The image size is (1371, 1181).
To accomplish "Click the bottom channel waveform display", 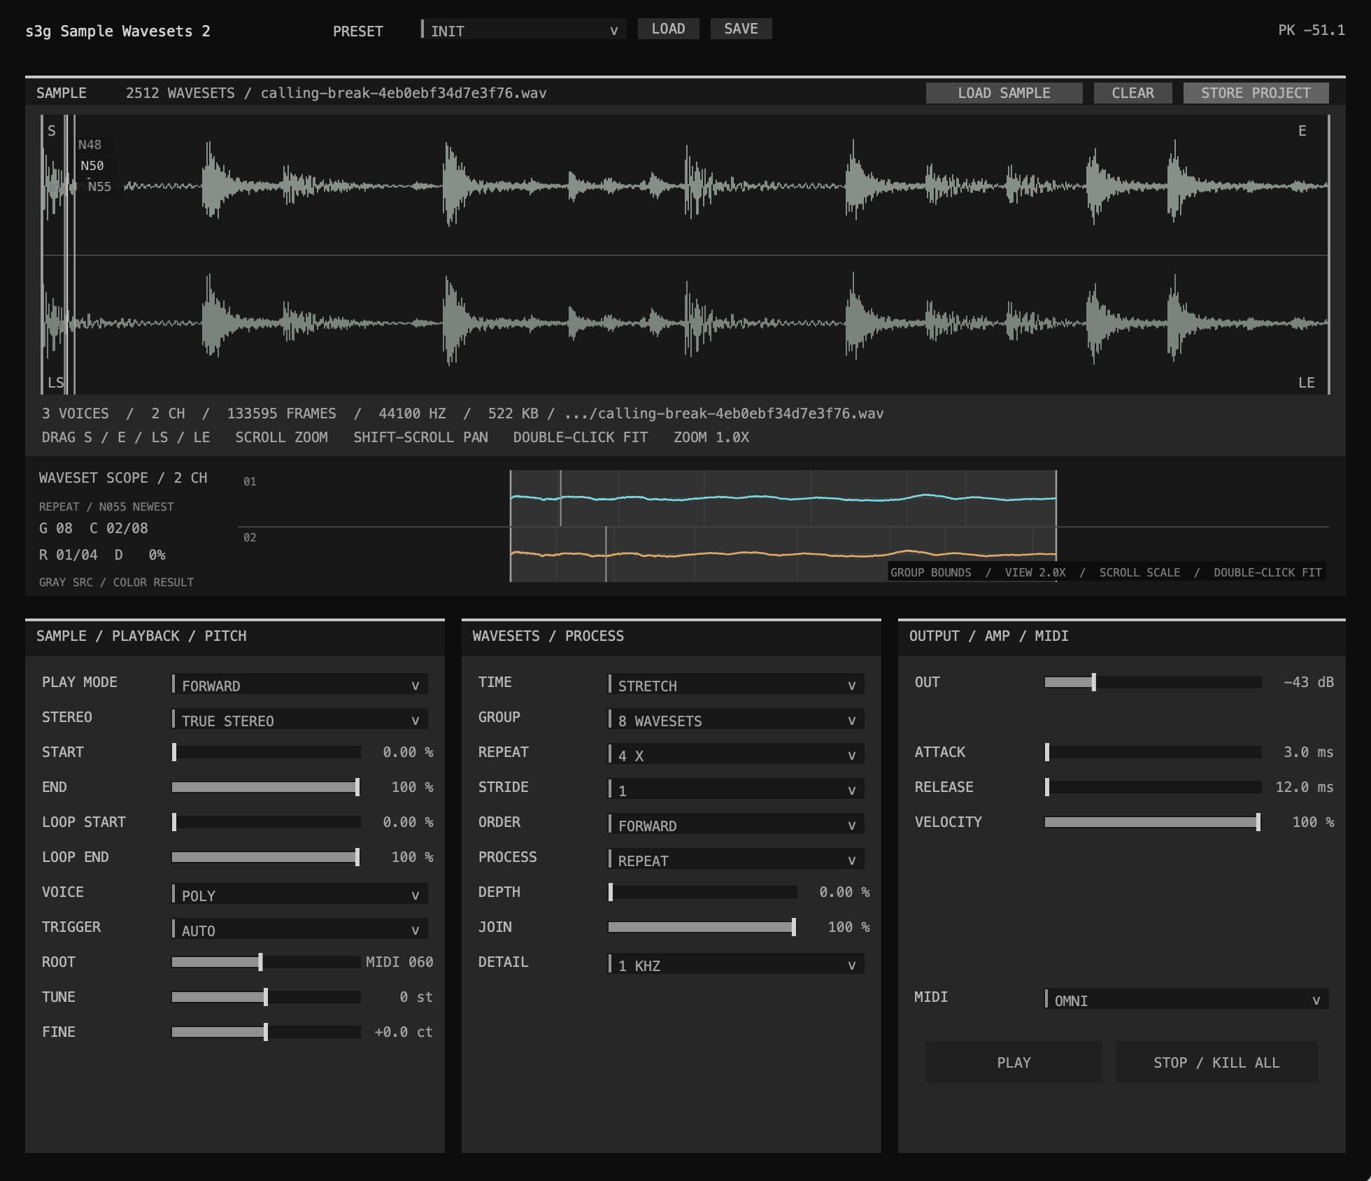I will tap(685, 324).
